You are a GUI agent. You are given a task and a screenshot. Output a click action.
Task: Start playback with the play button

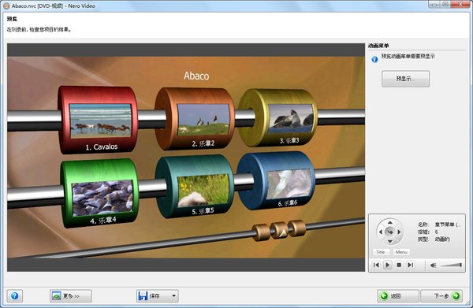(388, 265)
